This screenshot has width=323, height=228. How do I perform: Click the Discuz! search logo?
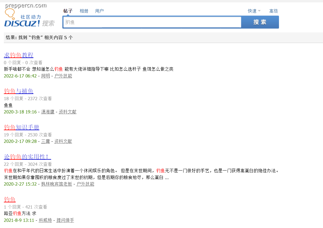pos(30,18)
